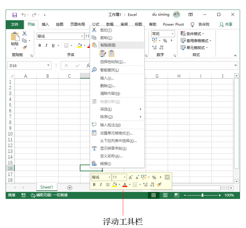Open 单元格样式 dropdown

tap(194, 48)
